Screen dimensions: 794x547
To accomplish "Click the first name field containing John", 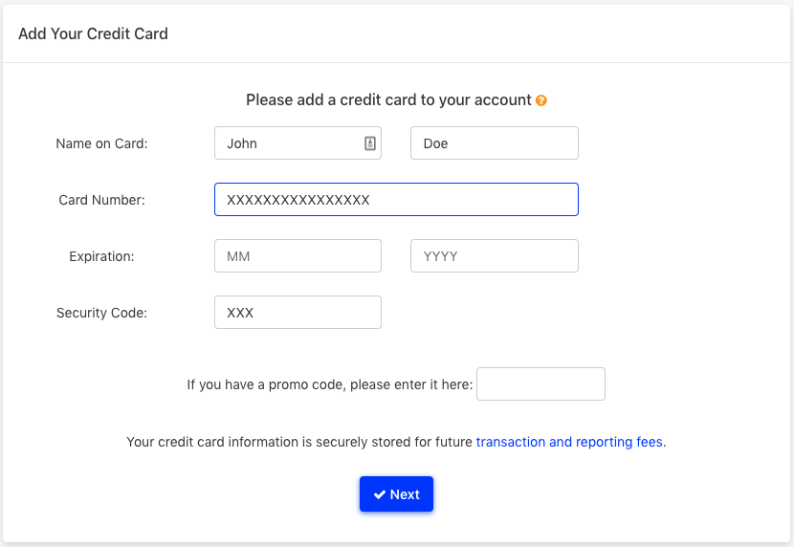I will click(298, 143).
